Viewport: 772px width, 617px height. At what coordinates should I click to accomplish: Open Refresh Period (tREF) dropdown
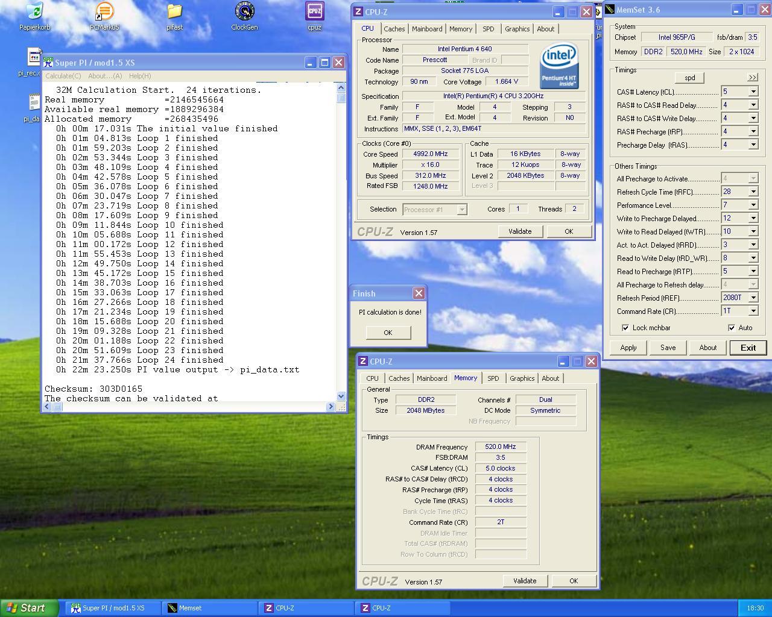(x=753, y=298)
